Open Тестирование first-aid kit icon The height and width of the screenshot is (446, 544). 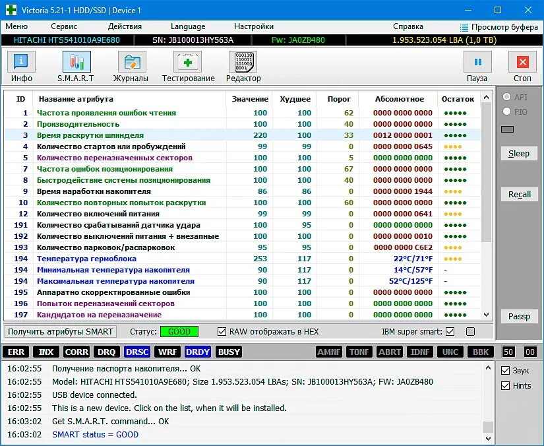pos(188,62)
